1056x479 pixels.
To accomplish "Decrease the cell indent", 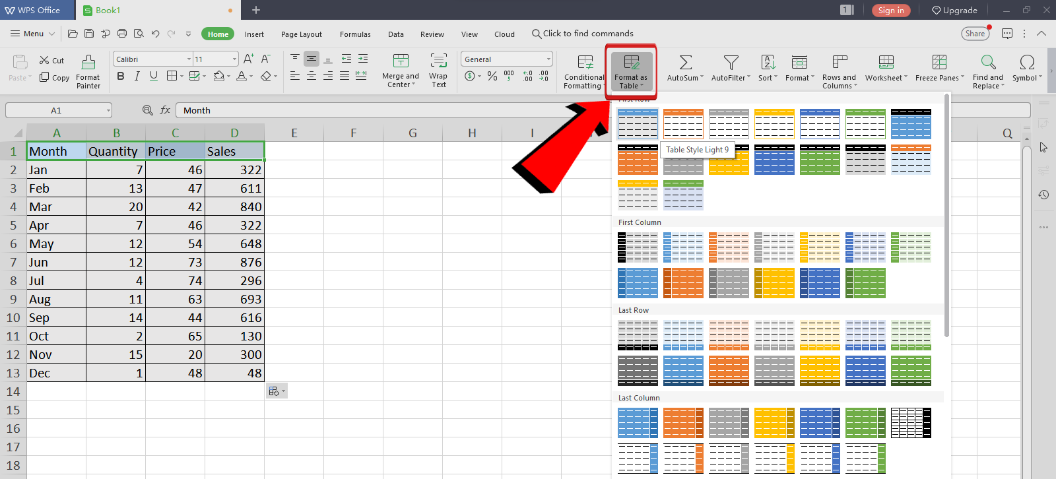I will [x=346, y=59].
